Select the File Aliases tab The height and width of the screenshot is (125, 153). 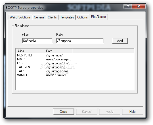pyautogui.click(x=98, y=17)
